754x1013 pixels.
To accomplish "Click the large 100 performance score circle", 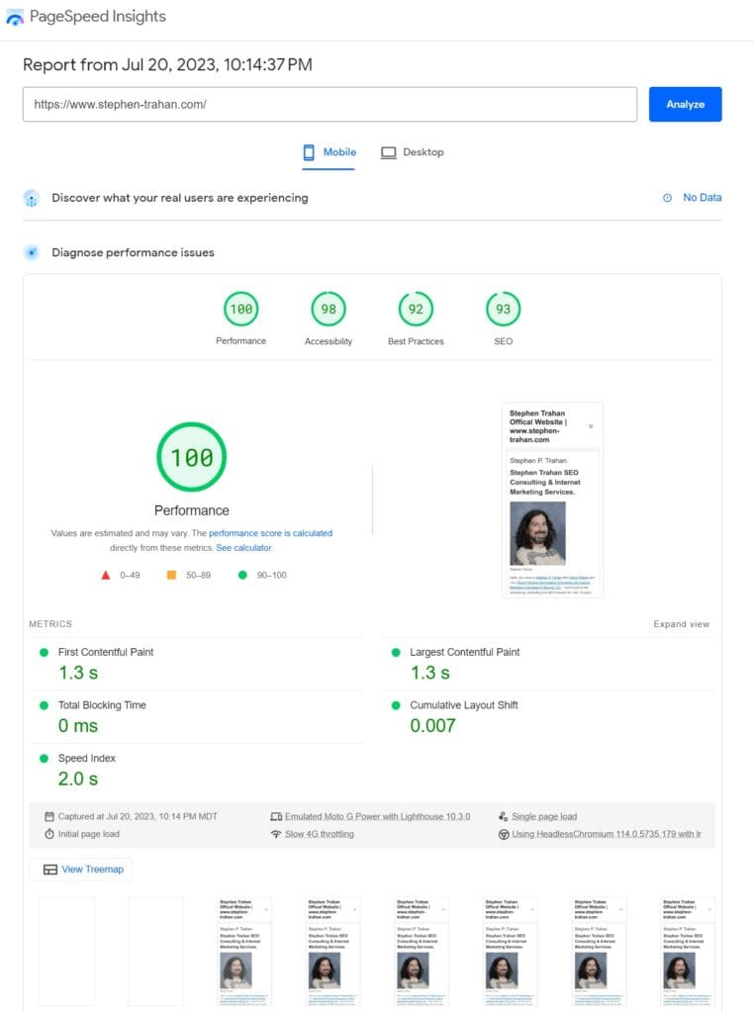I will tap(192, 457).
